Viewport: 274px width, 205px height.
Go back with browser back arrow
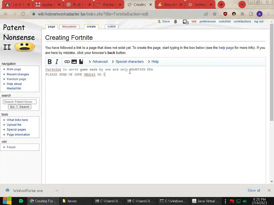[6, 14]
